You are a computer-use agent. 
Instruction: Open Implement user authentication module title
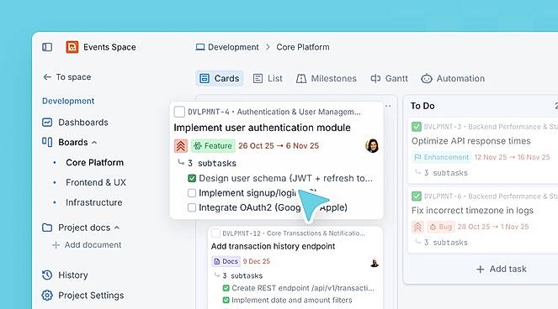pos(262,128)
